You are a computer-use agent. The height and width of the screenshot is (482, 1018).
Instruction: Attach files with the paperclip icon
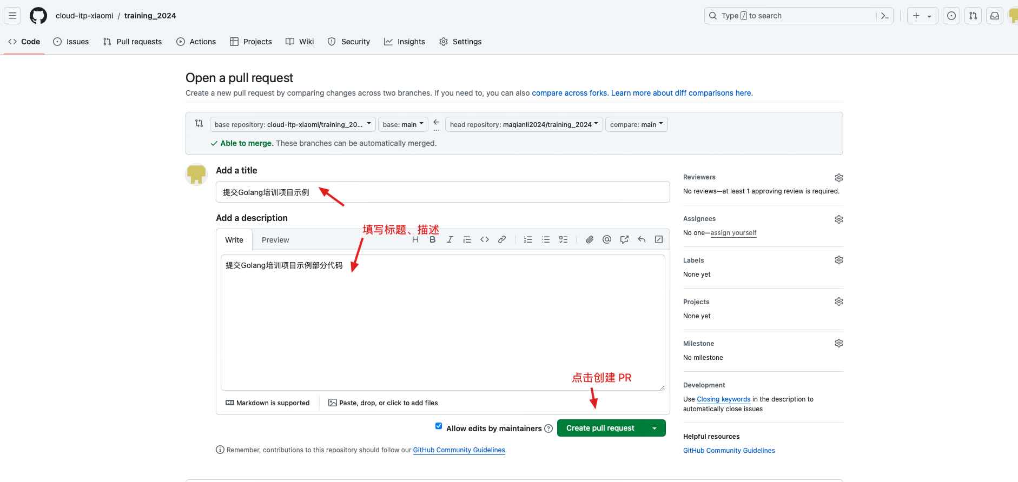590,239
